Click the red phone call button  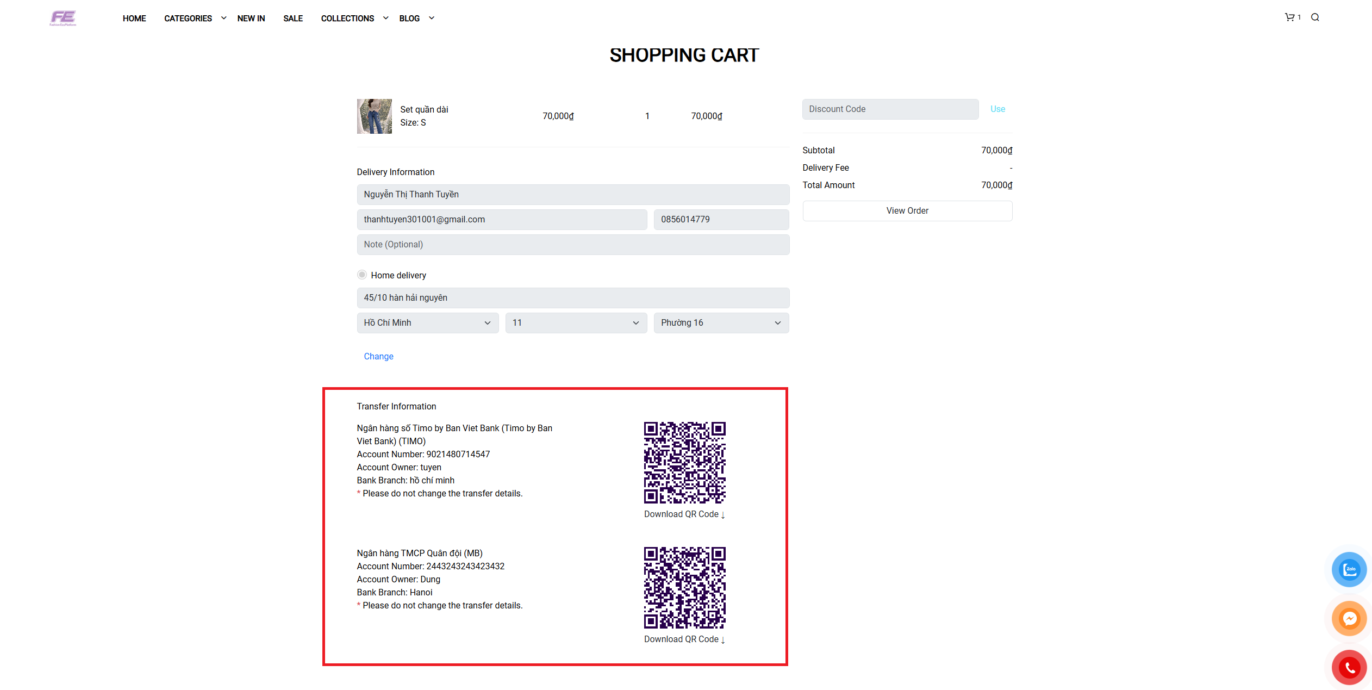[1349, 667]
